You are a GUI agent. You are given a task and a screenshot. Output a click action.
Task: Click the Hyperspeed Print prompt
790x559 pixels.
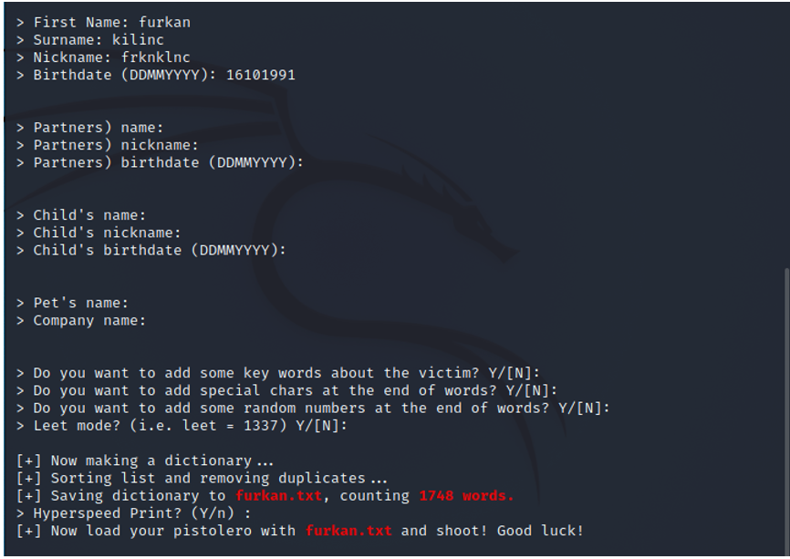(x=133, y=513)
